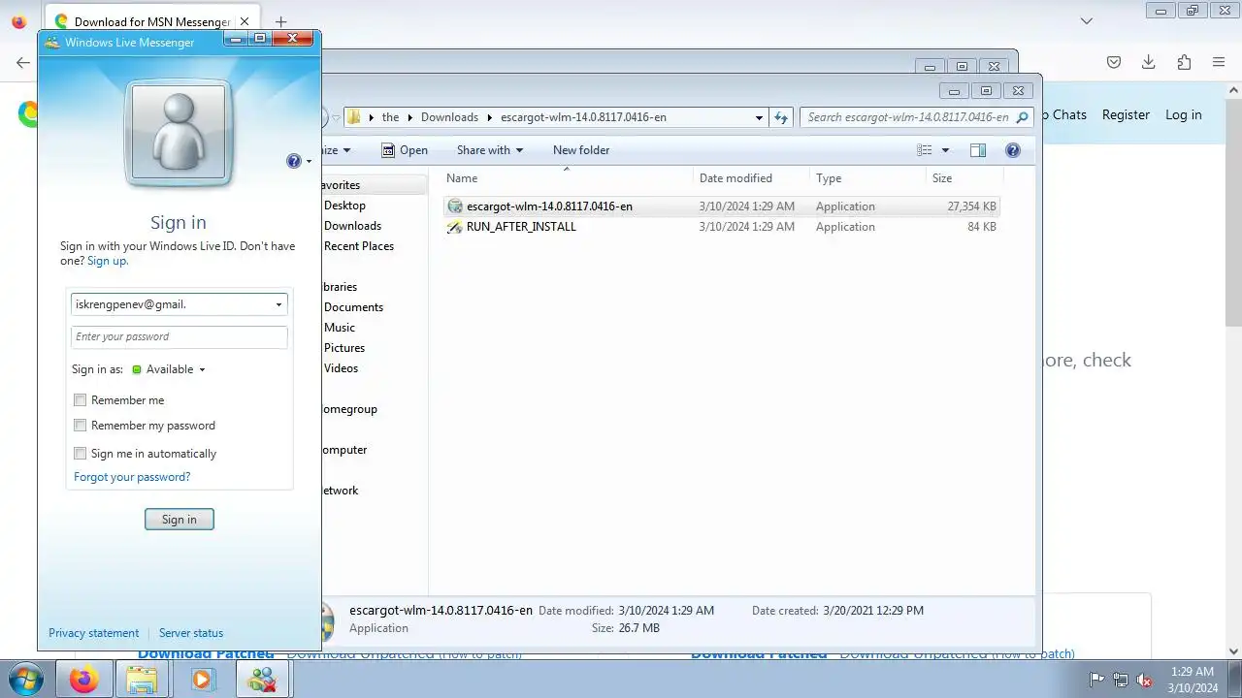This screenshot has width=1242, height=698.
Task: Expand the address bar history dropdown
Action: pyautogui.click(x=759, y=117)
